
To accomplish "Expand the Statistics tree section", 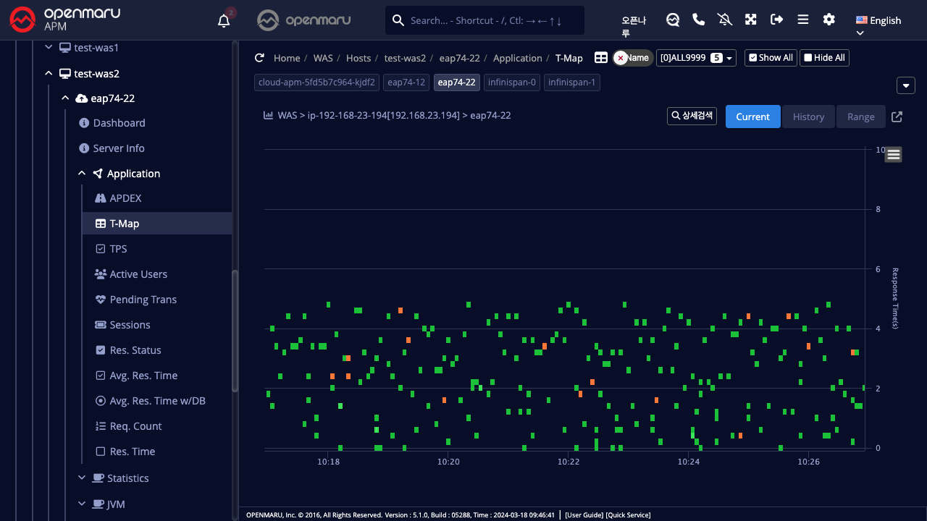I will point(81,478).
